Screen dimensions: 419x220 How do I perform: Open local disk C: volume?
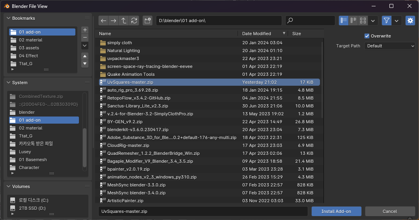[48, 200]
